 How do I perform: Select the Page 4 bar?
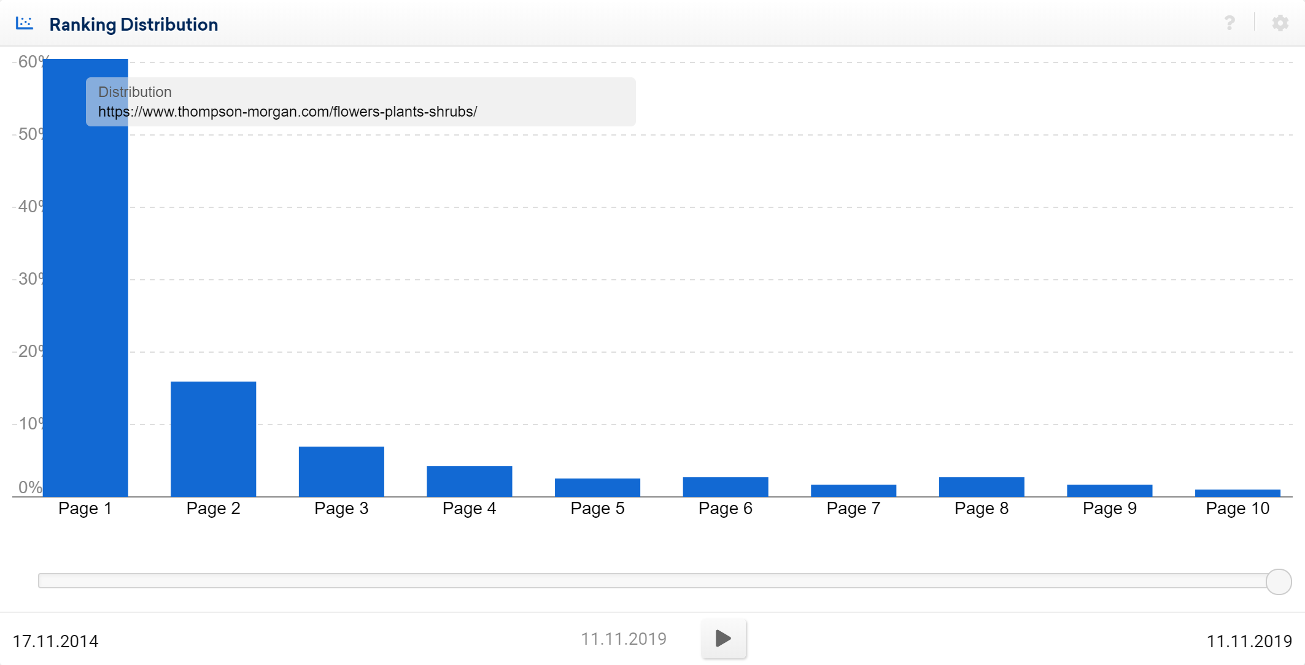pyautogui.click(x=470, y=481)
